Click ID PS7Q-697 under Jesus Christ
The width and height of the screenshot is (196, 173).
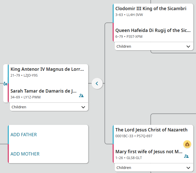(144, 136)
